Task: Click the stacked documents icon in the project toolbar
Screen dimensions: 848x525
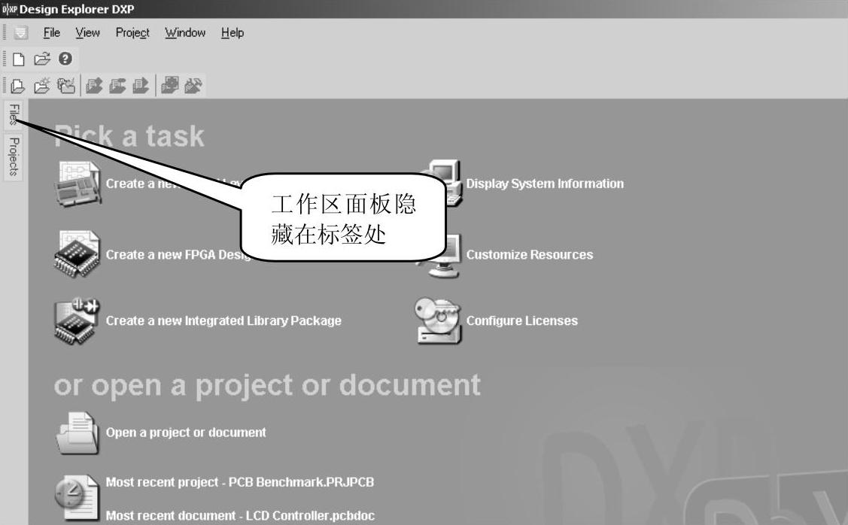Action: tap(18, 86)
